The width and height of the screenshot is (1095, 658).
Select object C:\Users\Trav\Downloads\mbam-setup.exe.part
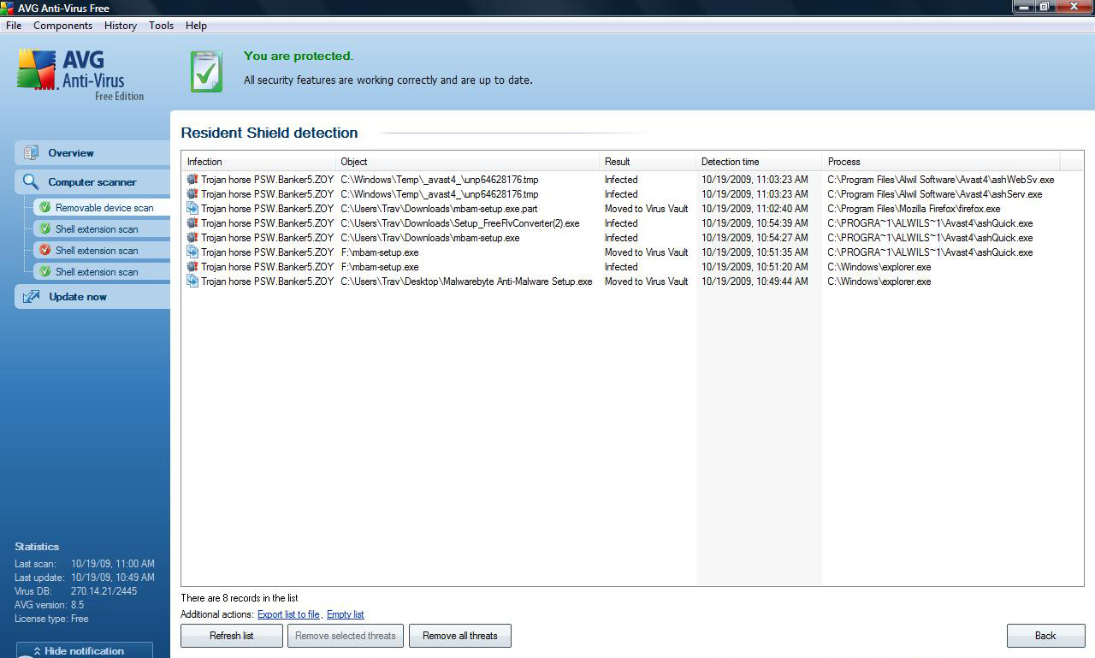[439, 209]
